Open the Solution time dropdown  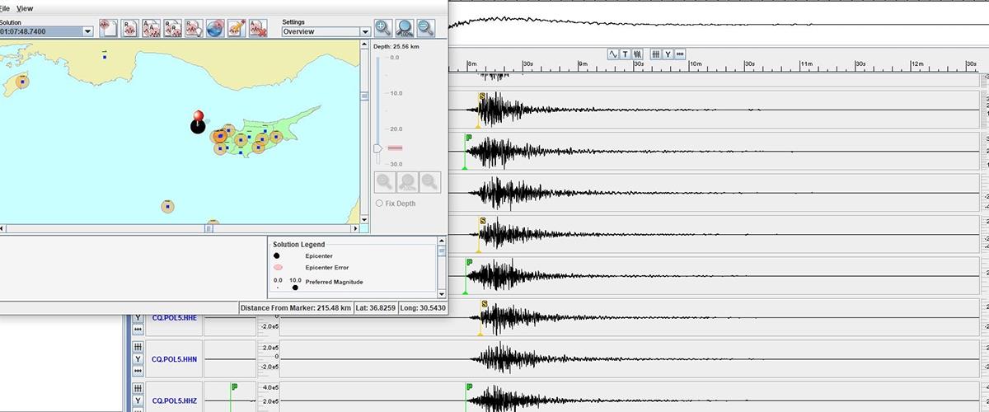coord(87,31)
